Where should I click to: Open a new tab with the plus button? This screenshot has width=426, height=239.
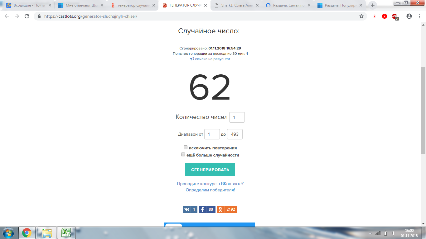[x=372, y=5]
